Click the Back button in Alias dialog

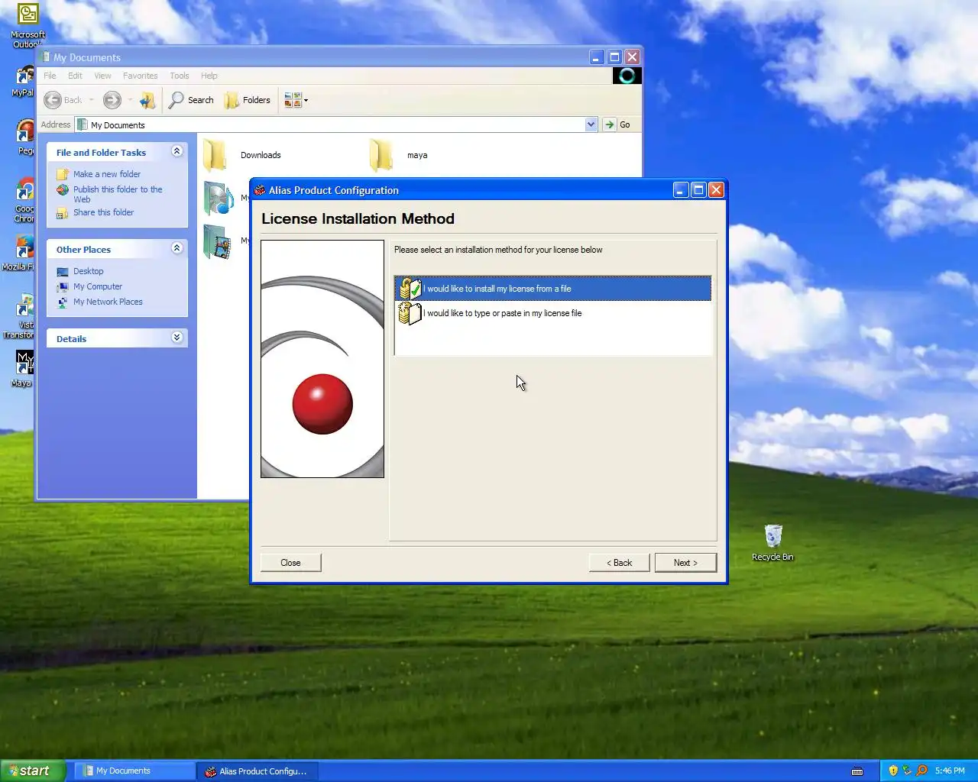[619, 563]
